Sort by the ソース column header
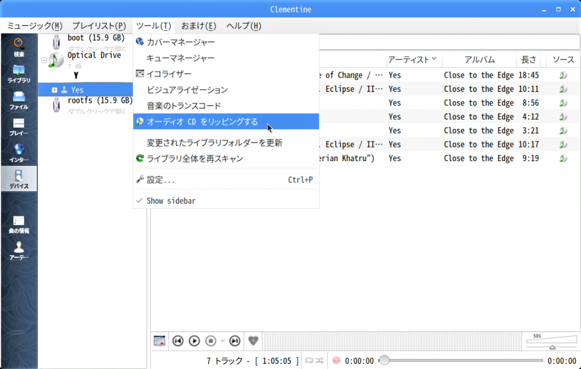 click(563, 60)
